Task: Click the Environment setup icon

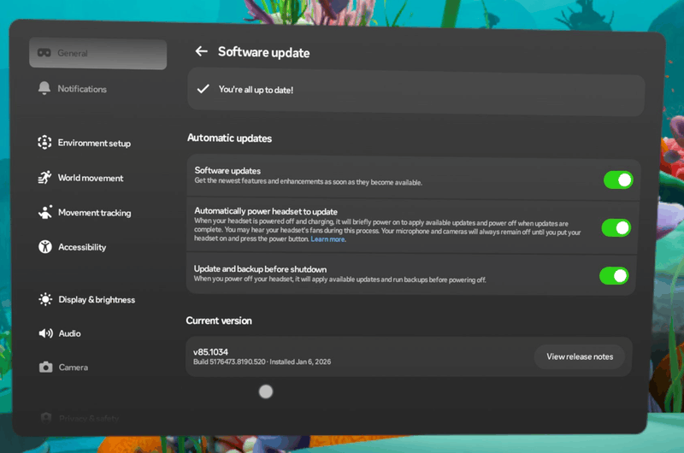Action: click(44, 142)
